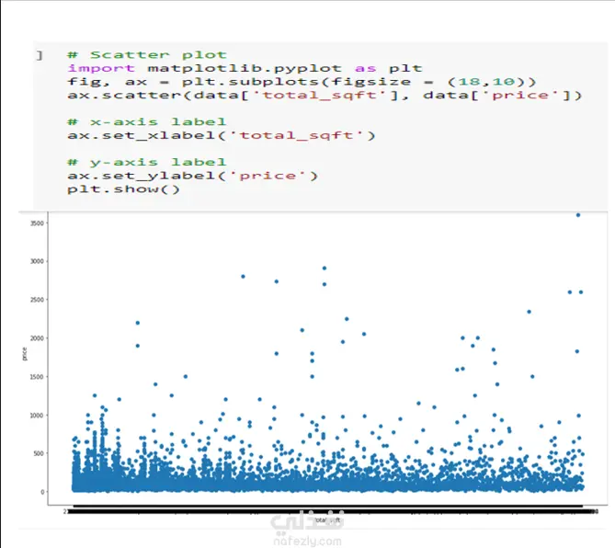Screen dimensions: 615x548
Task: Click the highest outlier point above 3500
Action: click(x=577, y=215)
